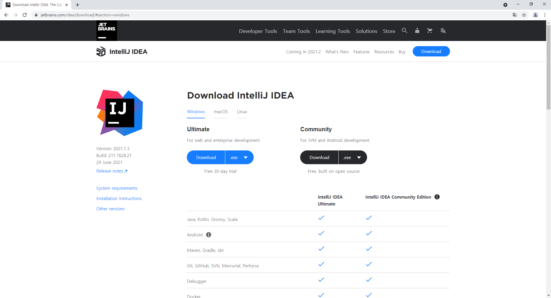Click the address bar URL field
The height and width of the screenshot is (298, 551).
click(270, 15)
